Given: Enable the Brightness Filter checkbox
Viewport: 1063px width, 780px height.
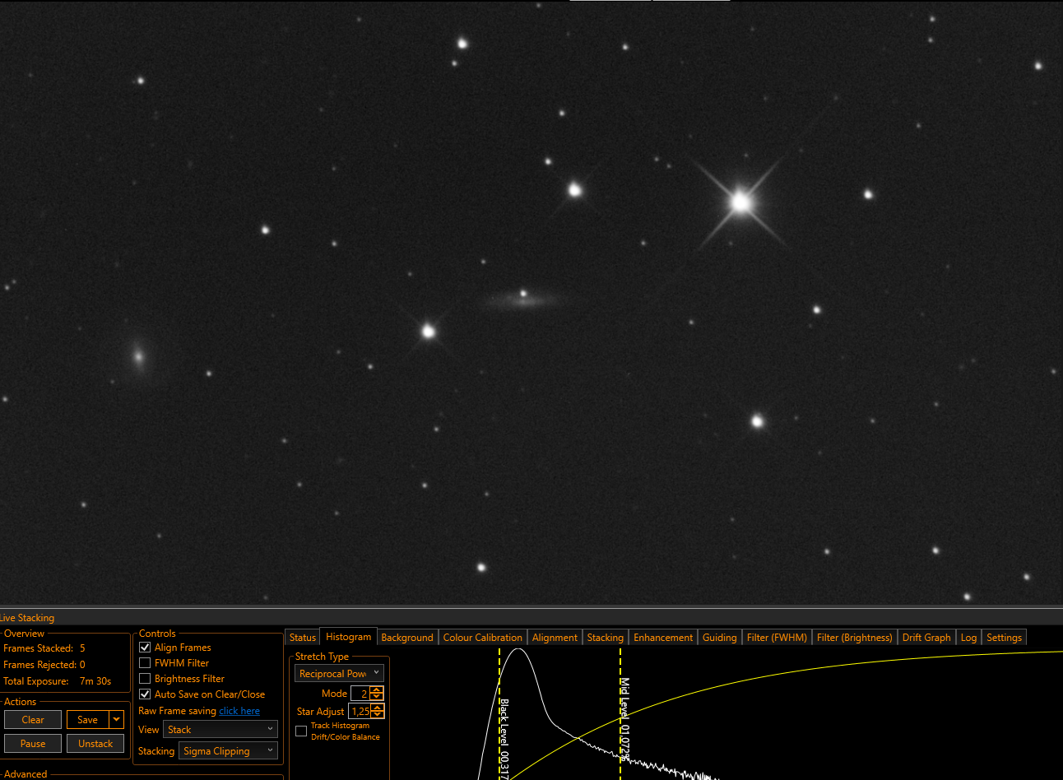Looking at the screenshot, I should click(x=145, y=679).
